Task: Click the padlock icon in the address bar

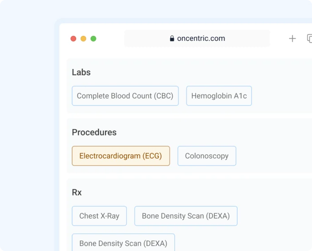Action: (x=172, y=39)
